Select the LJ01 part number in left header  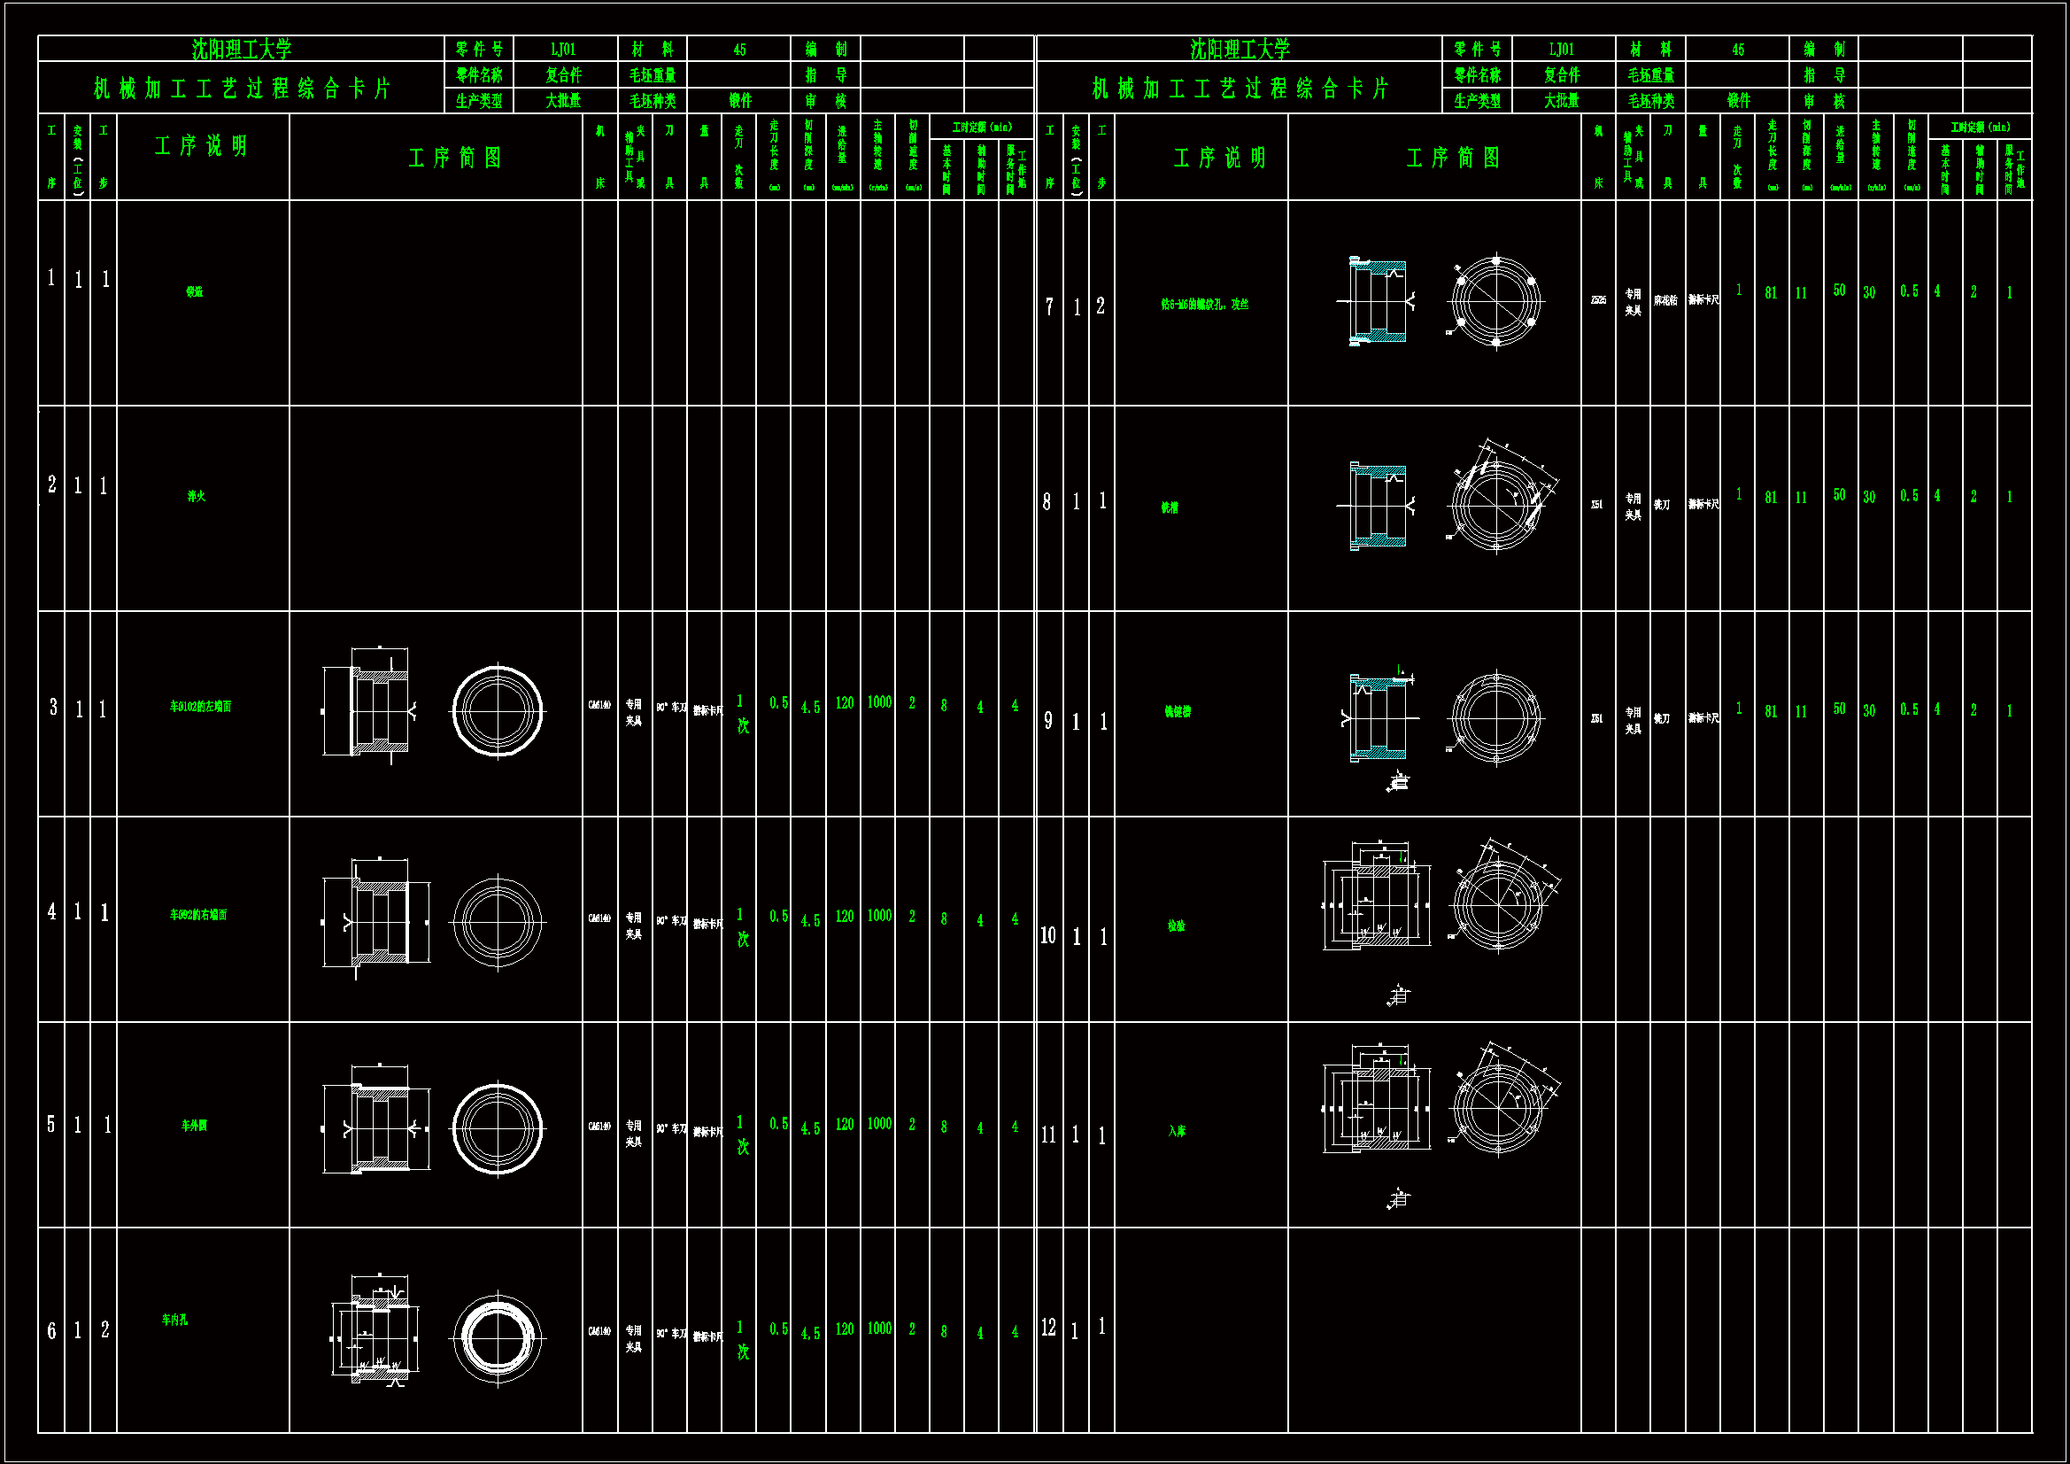coord(563,50)
